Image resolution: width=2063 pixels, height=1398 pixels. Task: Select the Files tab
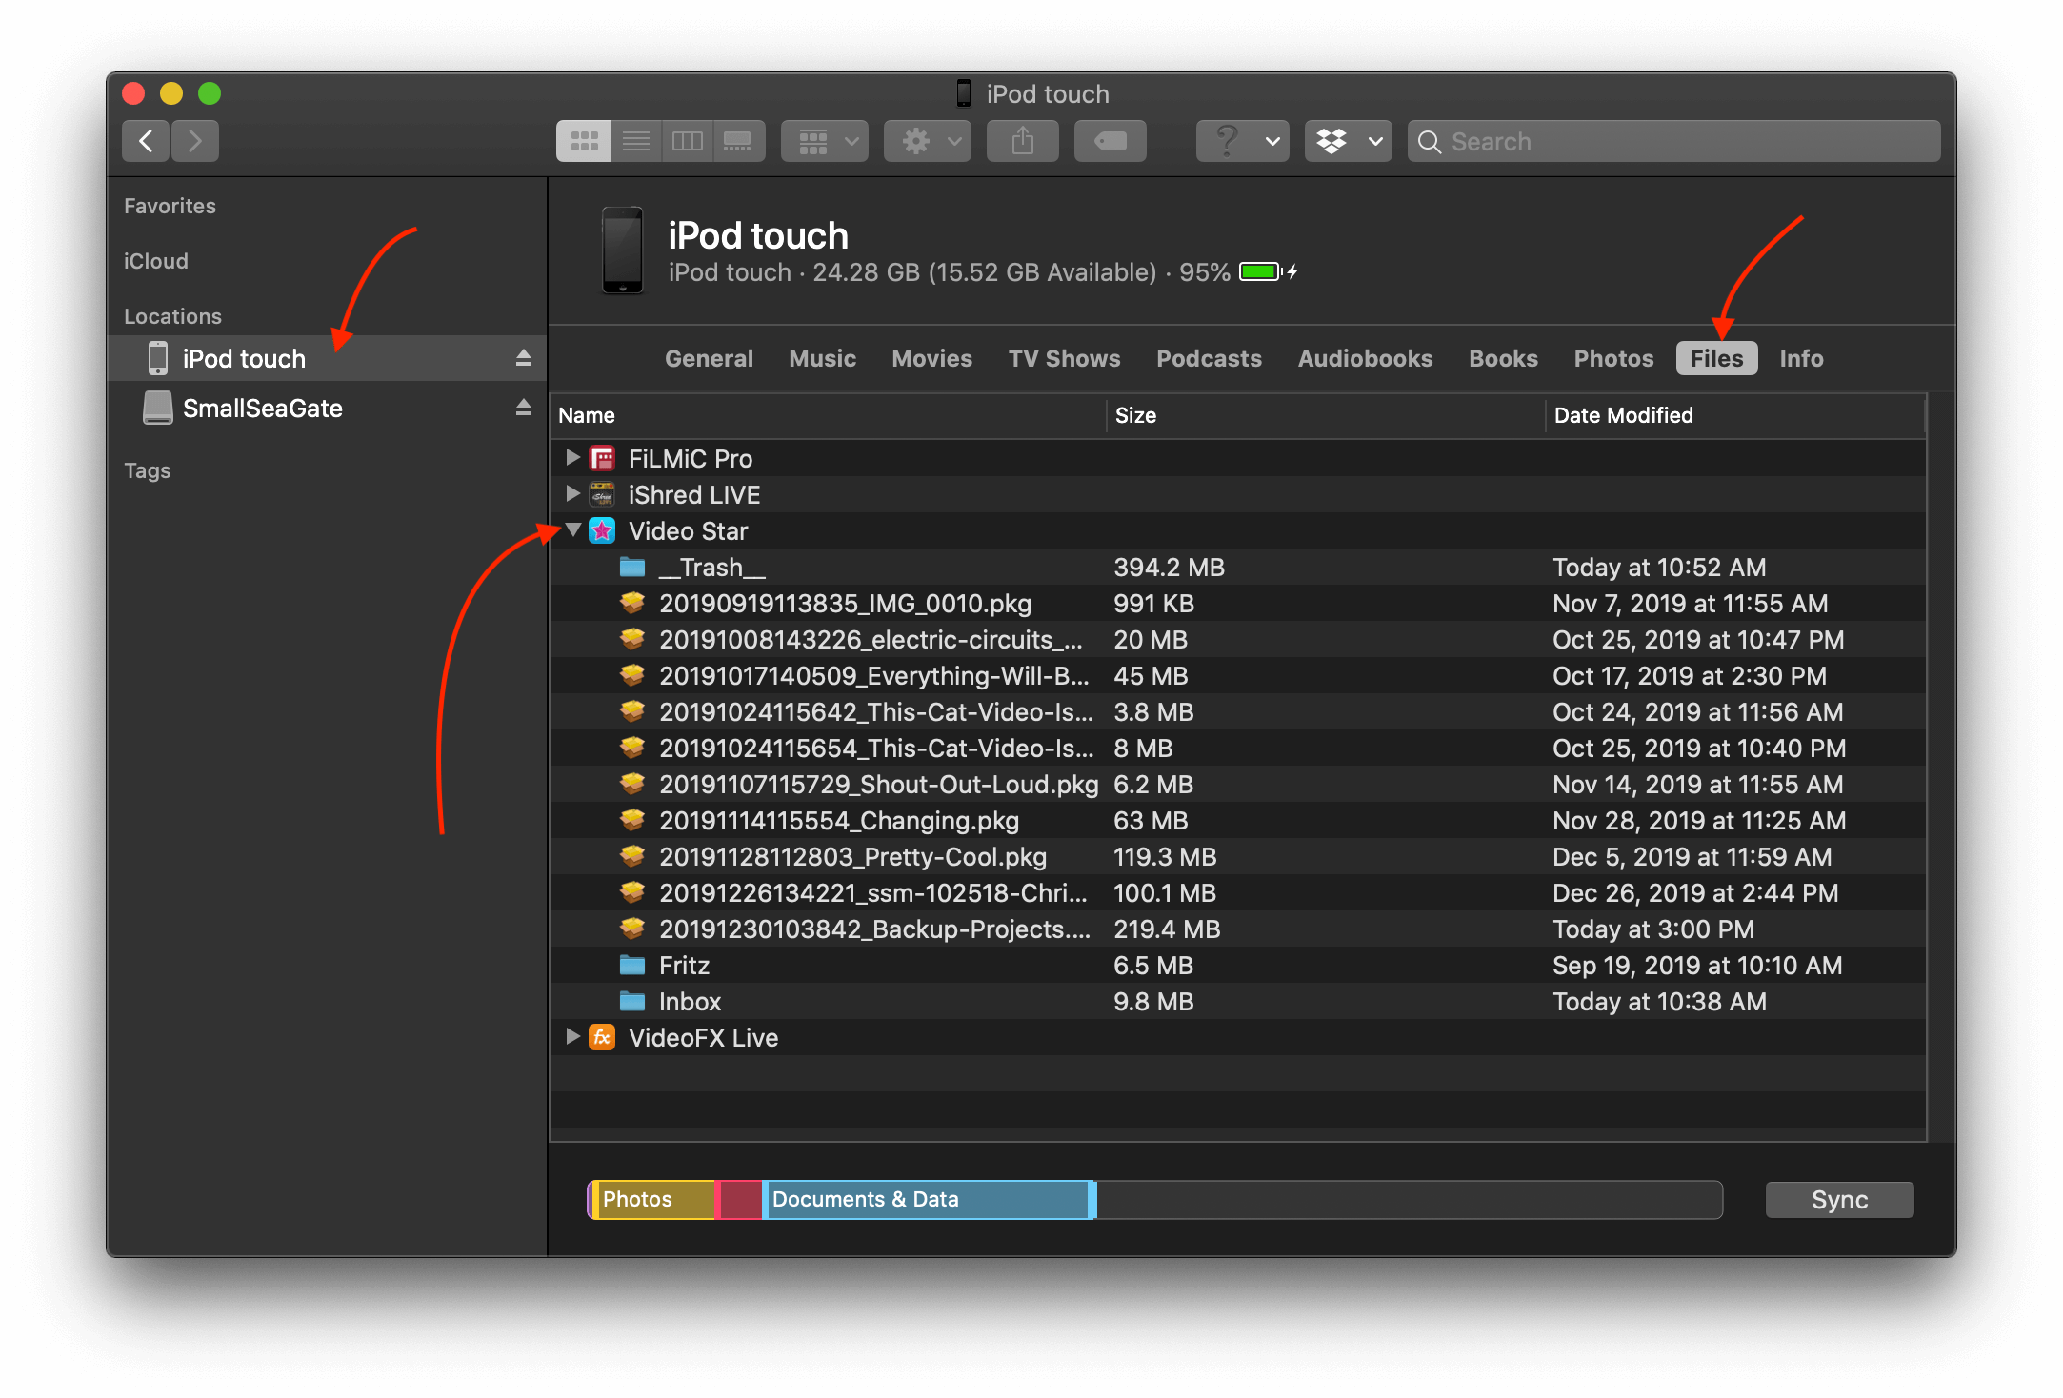tap(1716, 357)
